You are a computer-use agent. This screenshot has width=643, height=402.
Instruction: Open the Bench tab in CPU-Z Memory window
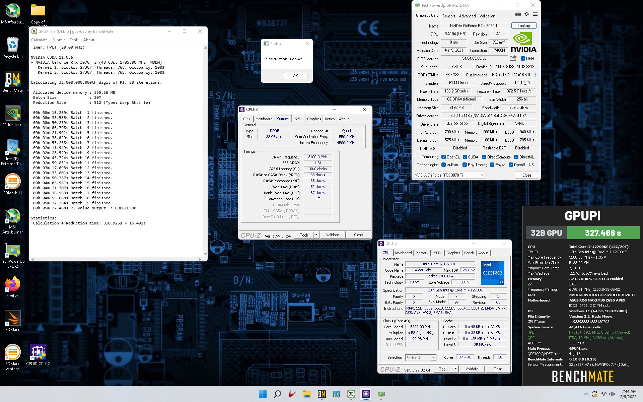330,119
